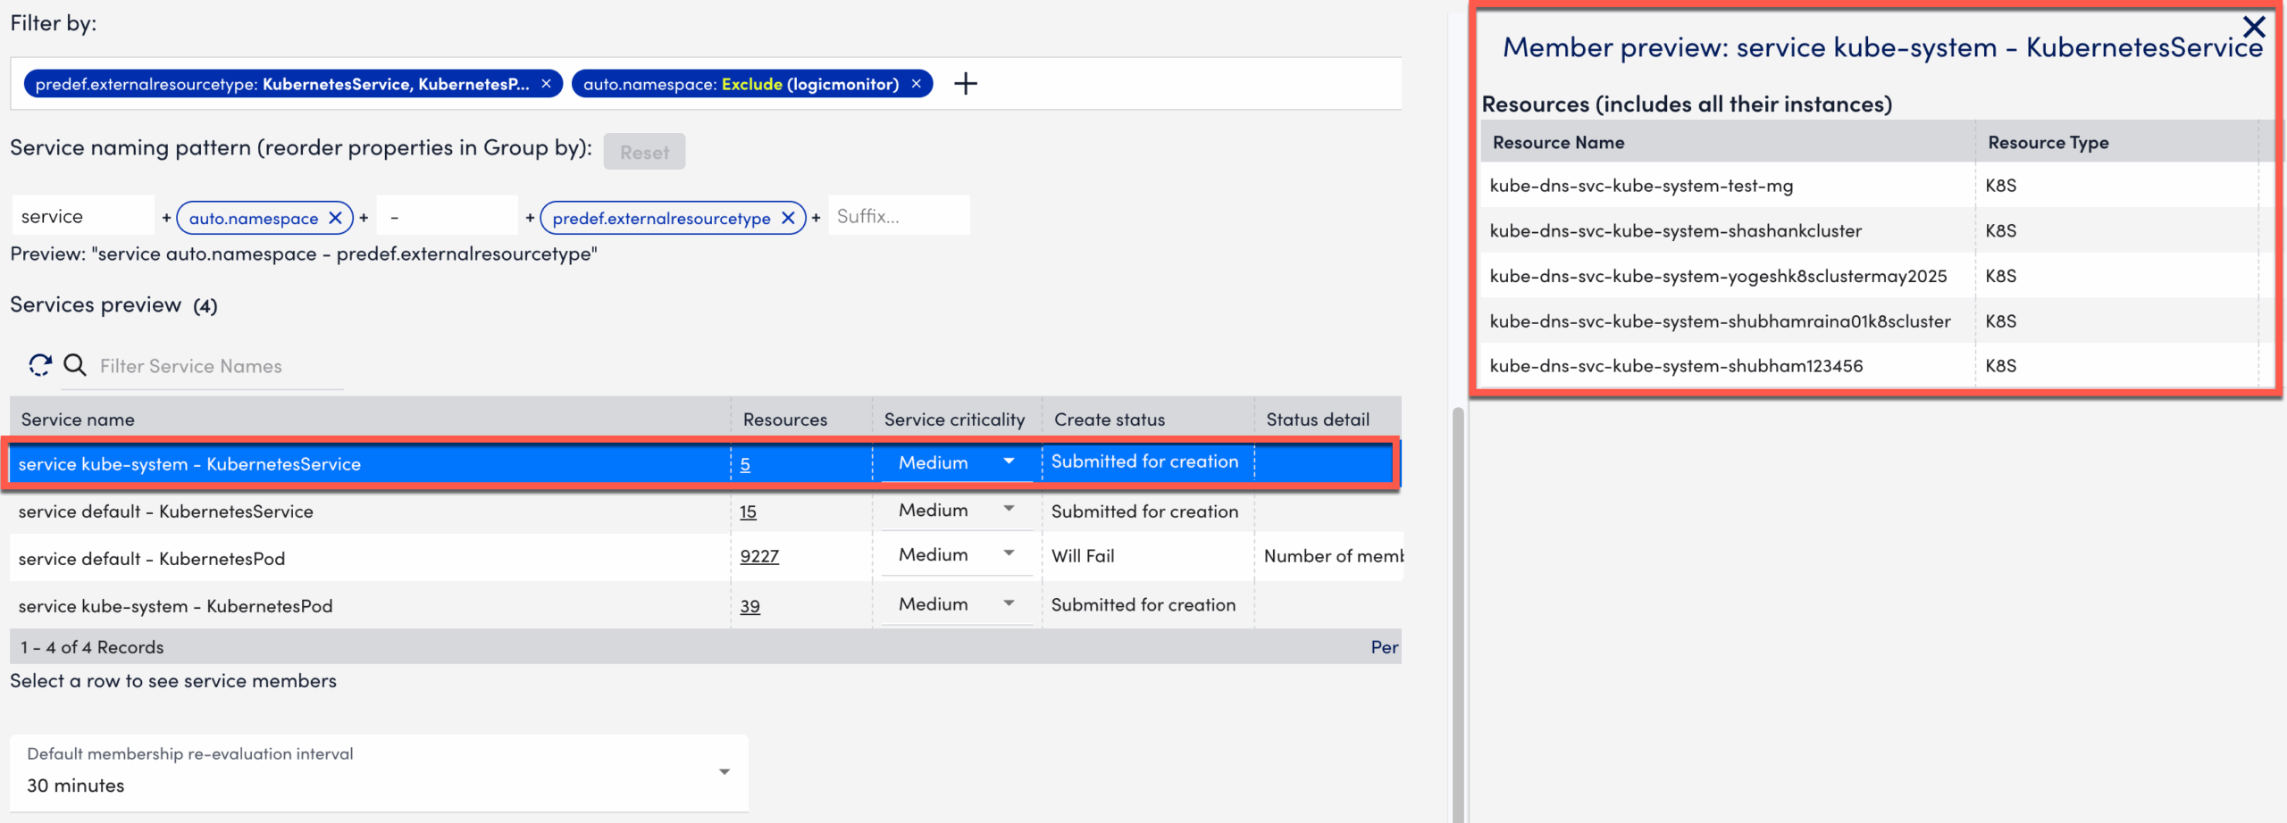Select row 'service kube-system - KubernetesPod'
The image size is (2287, 823).
click(706, 605)
